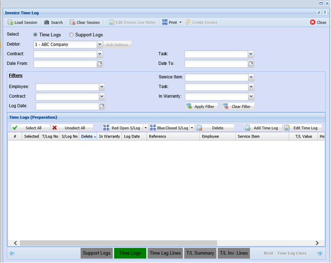This screenshot has width=331, height=263.
Task: Click the help question mark icon
Action: tap(325, 12)
